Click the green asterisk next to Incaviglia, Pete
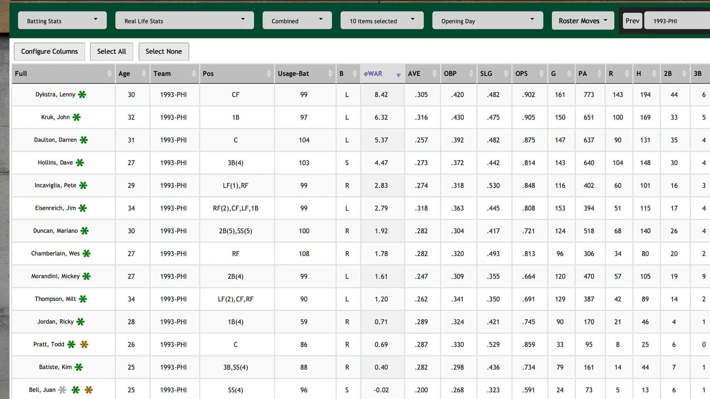This screenshot has height=399, width=710. pos(84,185)
